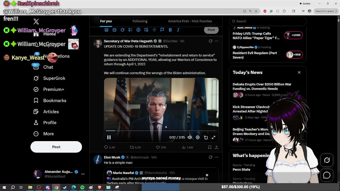This screenshot has height=191, width=340.
Task: Close the Today's News panel
Action: pos(299,72)
